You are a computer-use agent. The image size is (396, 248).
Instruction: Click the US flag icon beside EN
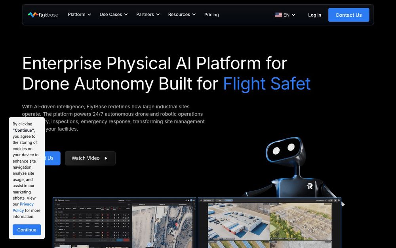point(278,14)
